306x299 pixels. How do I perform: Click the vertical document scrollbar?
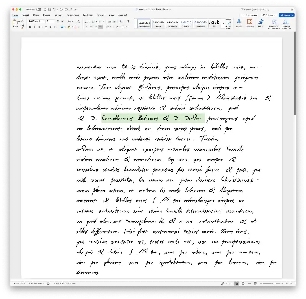295,73
